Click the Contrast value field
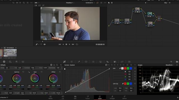This screenshot has width=179, height=100. pyautogui.click(x=32, y=68)
